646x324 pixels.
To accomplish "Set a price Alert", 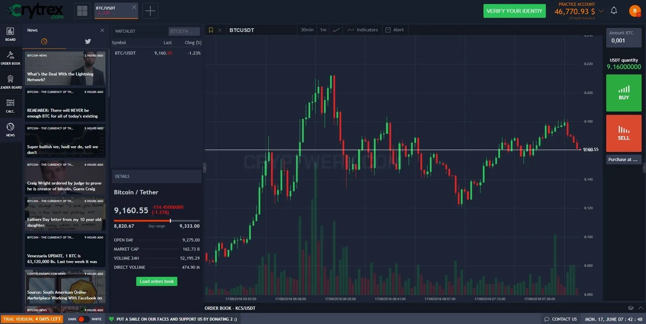I will [394, 30].
